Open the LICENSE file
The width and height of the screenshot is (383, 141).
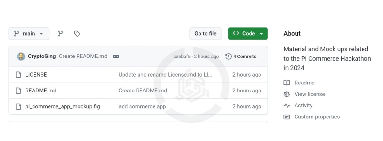pyautogui.click(x=36, y=75)
